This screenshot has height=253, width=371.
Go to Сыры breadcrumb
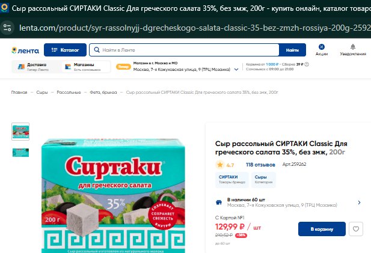coord(42,92)
